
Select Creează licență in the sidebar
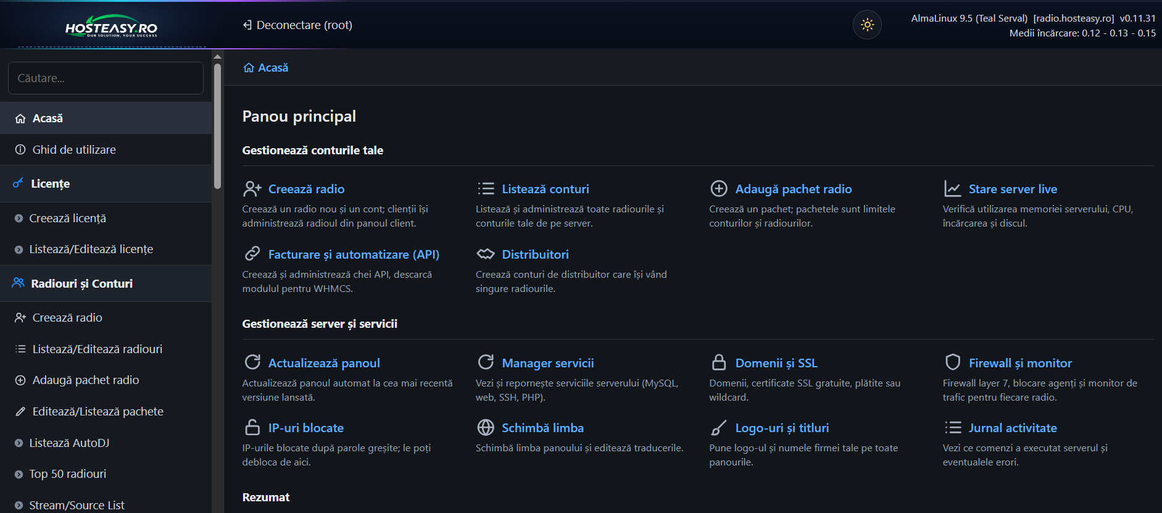[106, 219]
